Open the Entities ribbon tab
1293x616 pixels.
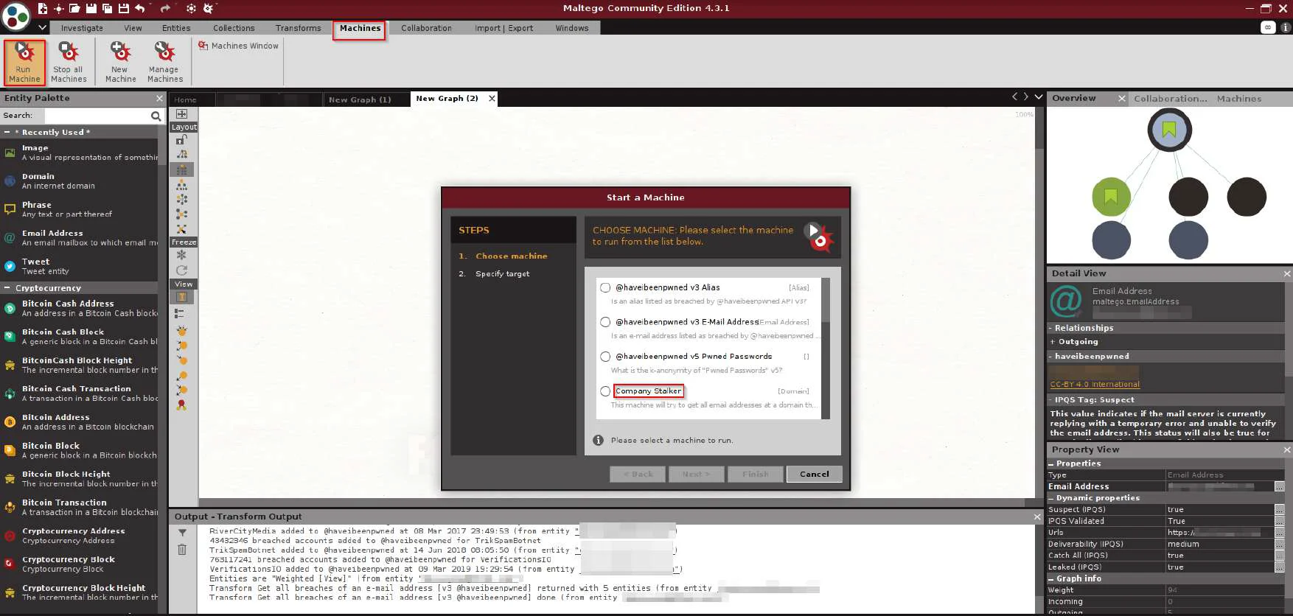(x=176, y=28)
